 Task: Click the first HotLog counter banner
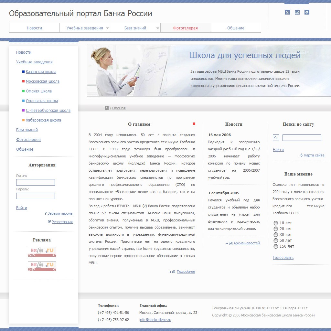coord(42,252)
